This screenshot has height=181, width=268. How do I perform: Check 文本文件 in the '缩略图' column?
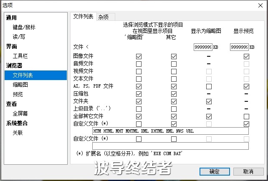tap(139, 79)
